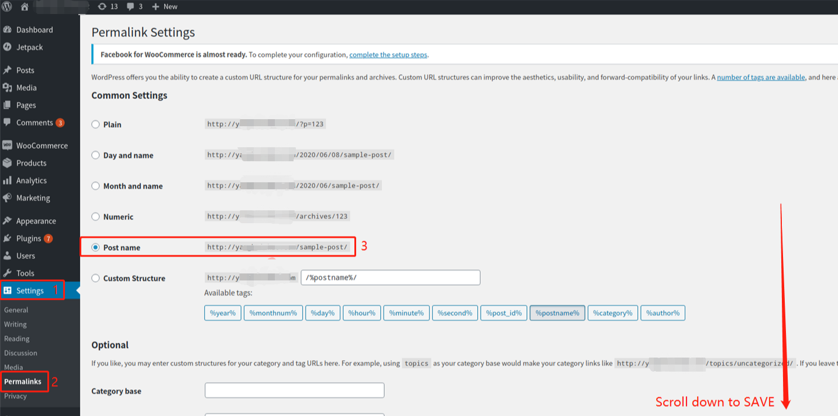Click the Plugins plug icon
The image size is (838, 416).
click(x=7, y=238)
